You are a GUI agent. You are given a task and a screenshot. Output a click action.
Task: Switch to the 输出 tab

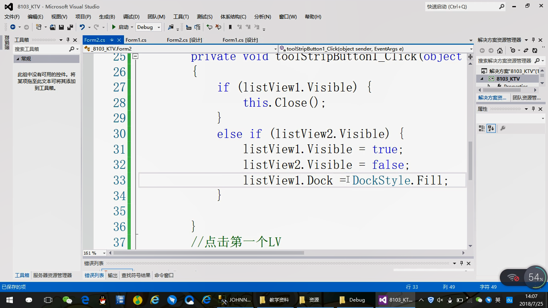coord(113,275)
